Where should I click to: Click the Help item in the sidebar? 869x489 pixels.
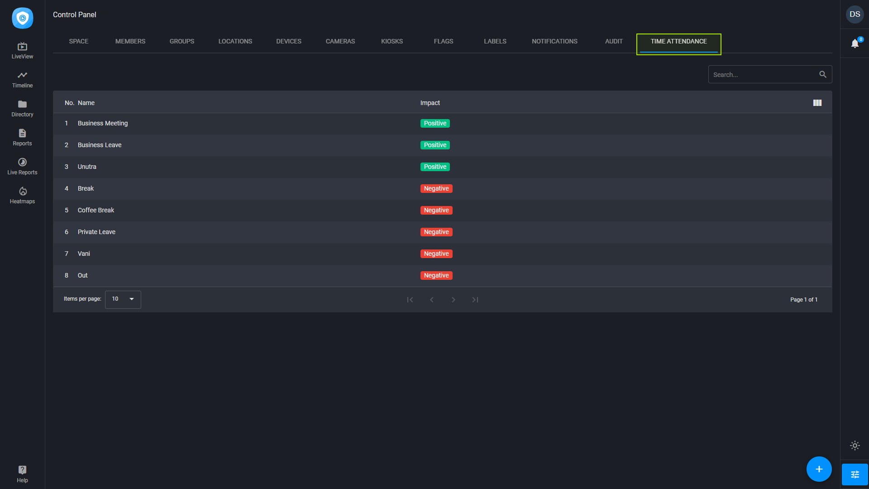(x=22, y=474)
